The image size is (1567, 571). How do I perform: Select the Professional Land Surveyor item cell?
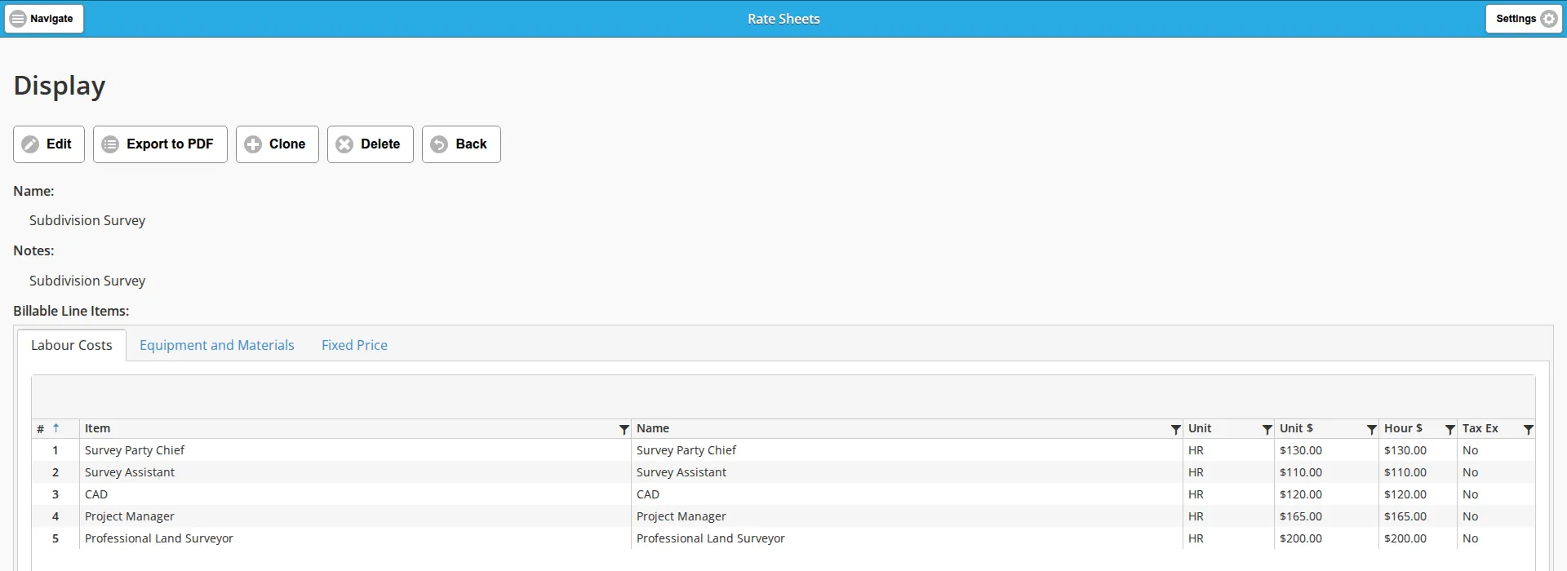click(355, 538)
